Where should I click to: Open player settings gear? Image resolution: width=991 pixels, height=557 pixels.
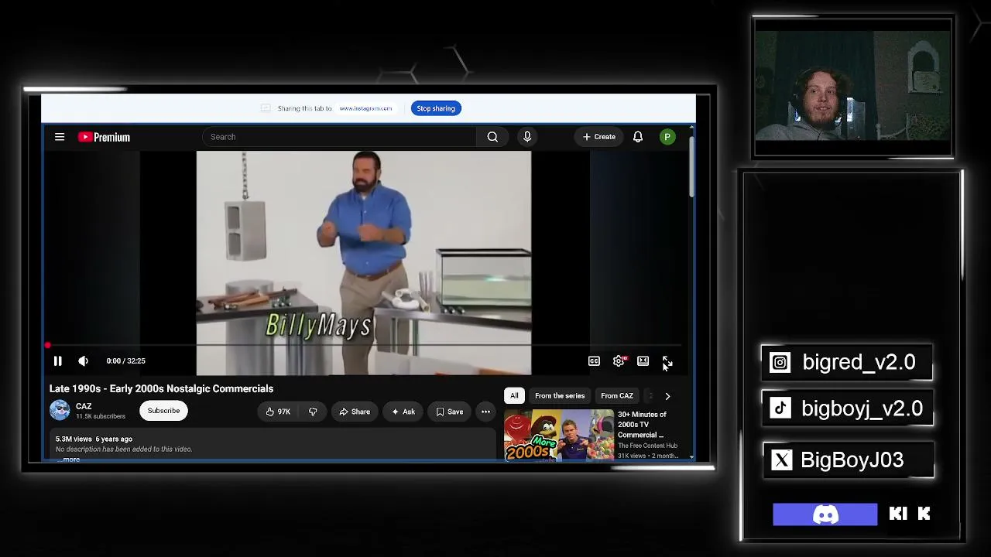619,361
